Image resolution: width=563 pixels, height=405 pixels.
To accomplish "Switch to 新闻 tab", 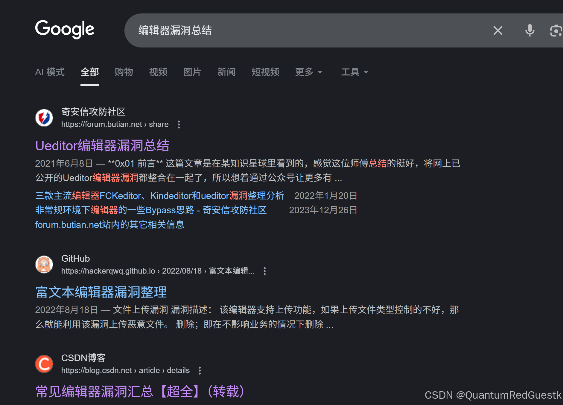I will click(226, 72).
